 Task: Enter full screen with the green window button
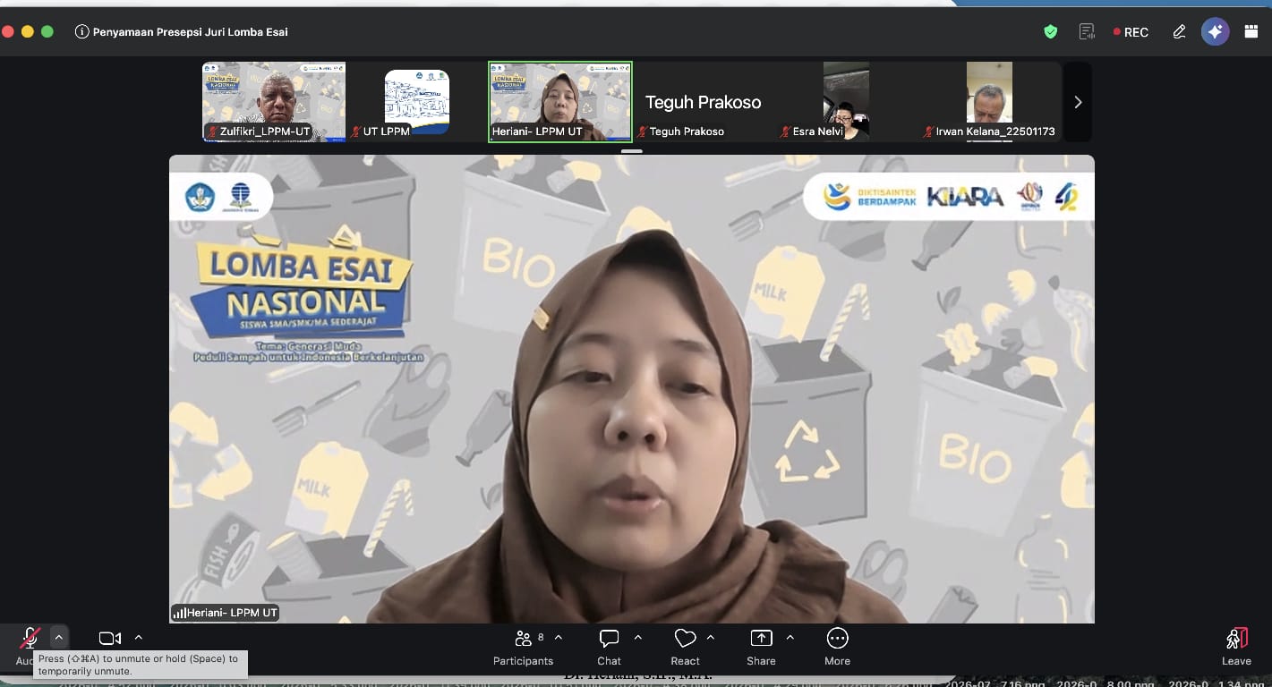click(47, 32)
